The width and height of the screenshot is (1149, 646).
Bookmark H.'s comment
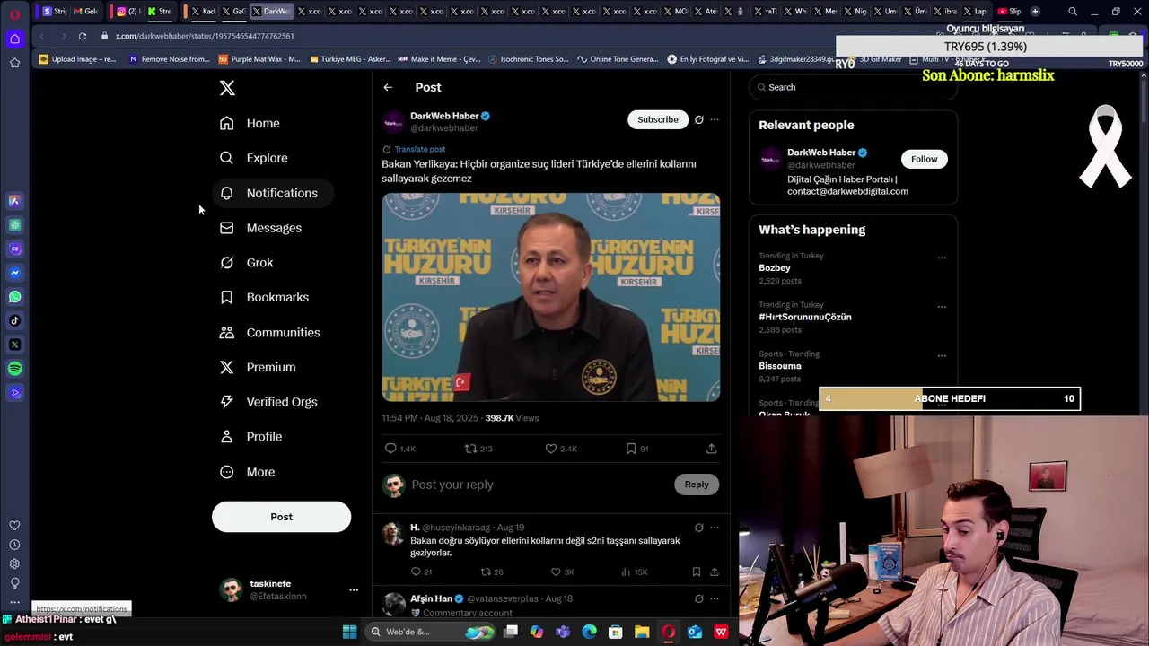(696, 572)
